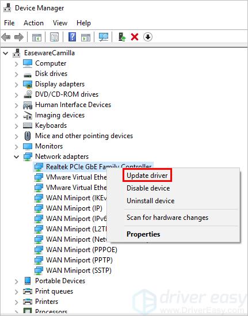Open the Action menu
The height and width of the screenshot is (316, 248).
tap(33, 23)
